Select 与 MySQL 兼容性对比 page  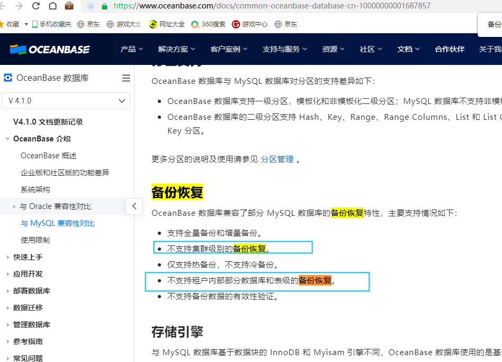[58, 223]
